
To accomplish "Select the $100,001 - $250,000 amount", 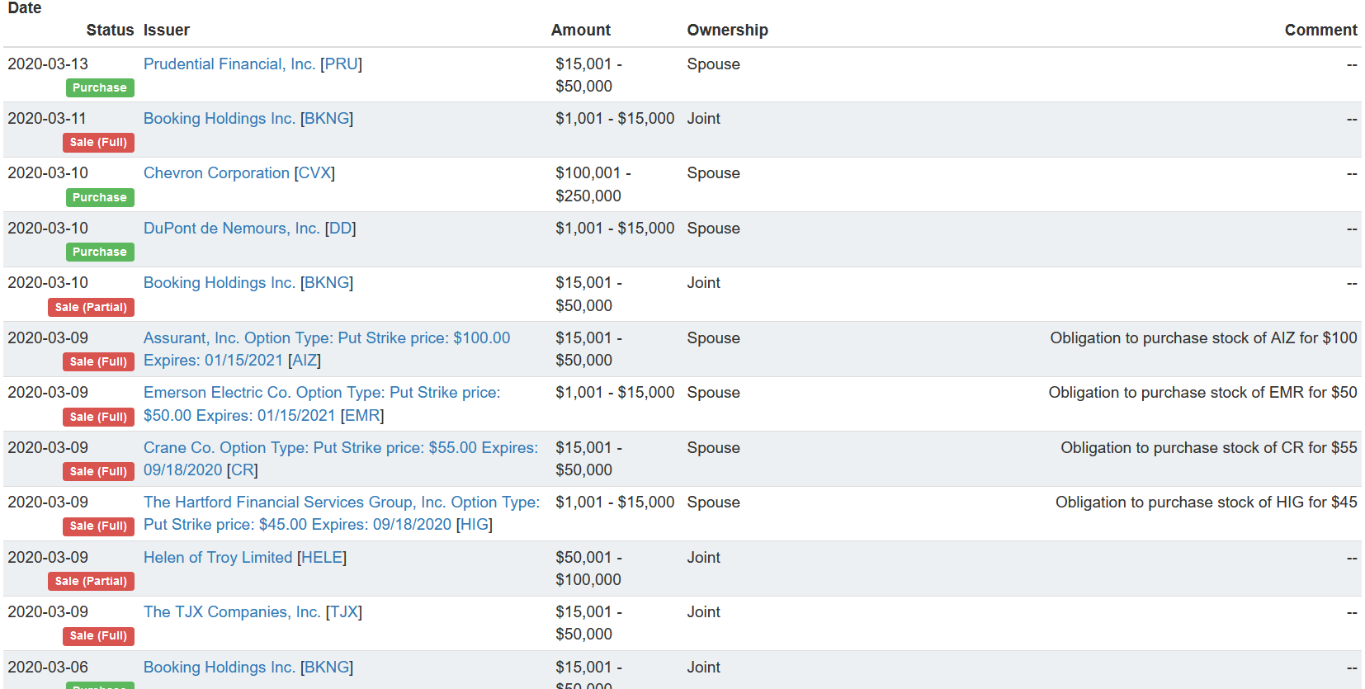I will pos(593,185).
